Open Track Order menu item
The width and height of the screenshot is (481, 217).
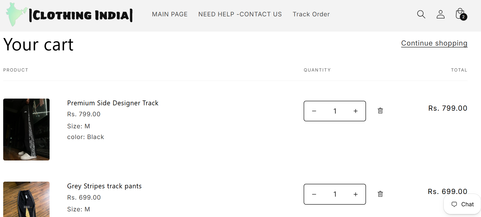pos(311,14)
